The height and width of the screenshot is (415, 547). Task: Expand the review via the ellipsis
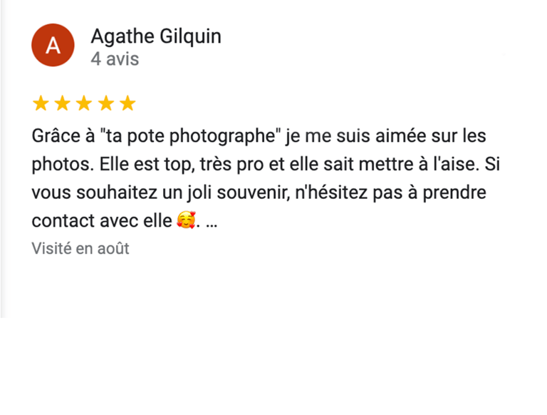click(x=212, y=224)
